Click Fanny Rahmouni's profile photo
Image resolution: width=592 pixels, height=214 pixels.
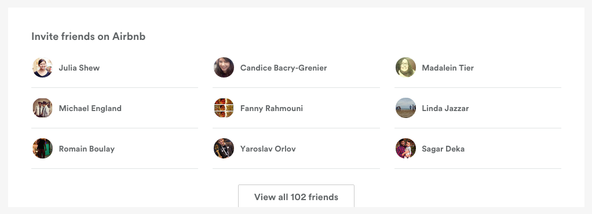[224, 108]
